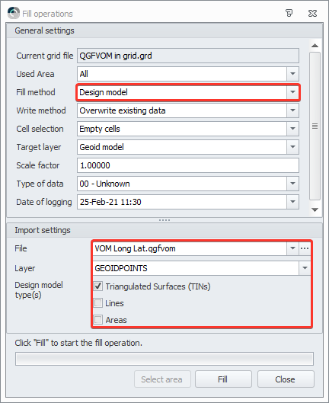Click scrollbar down arrow in General settings
The height and width of the screenshot is (403, 329).
point(315,209)
